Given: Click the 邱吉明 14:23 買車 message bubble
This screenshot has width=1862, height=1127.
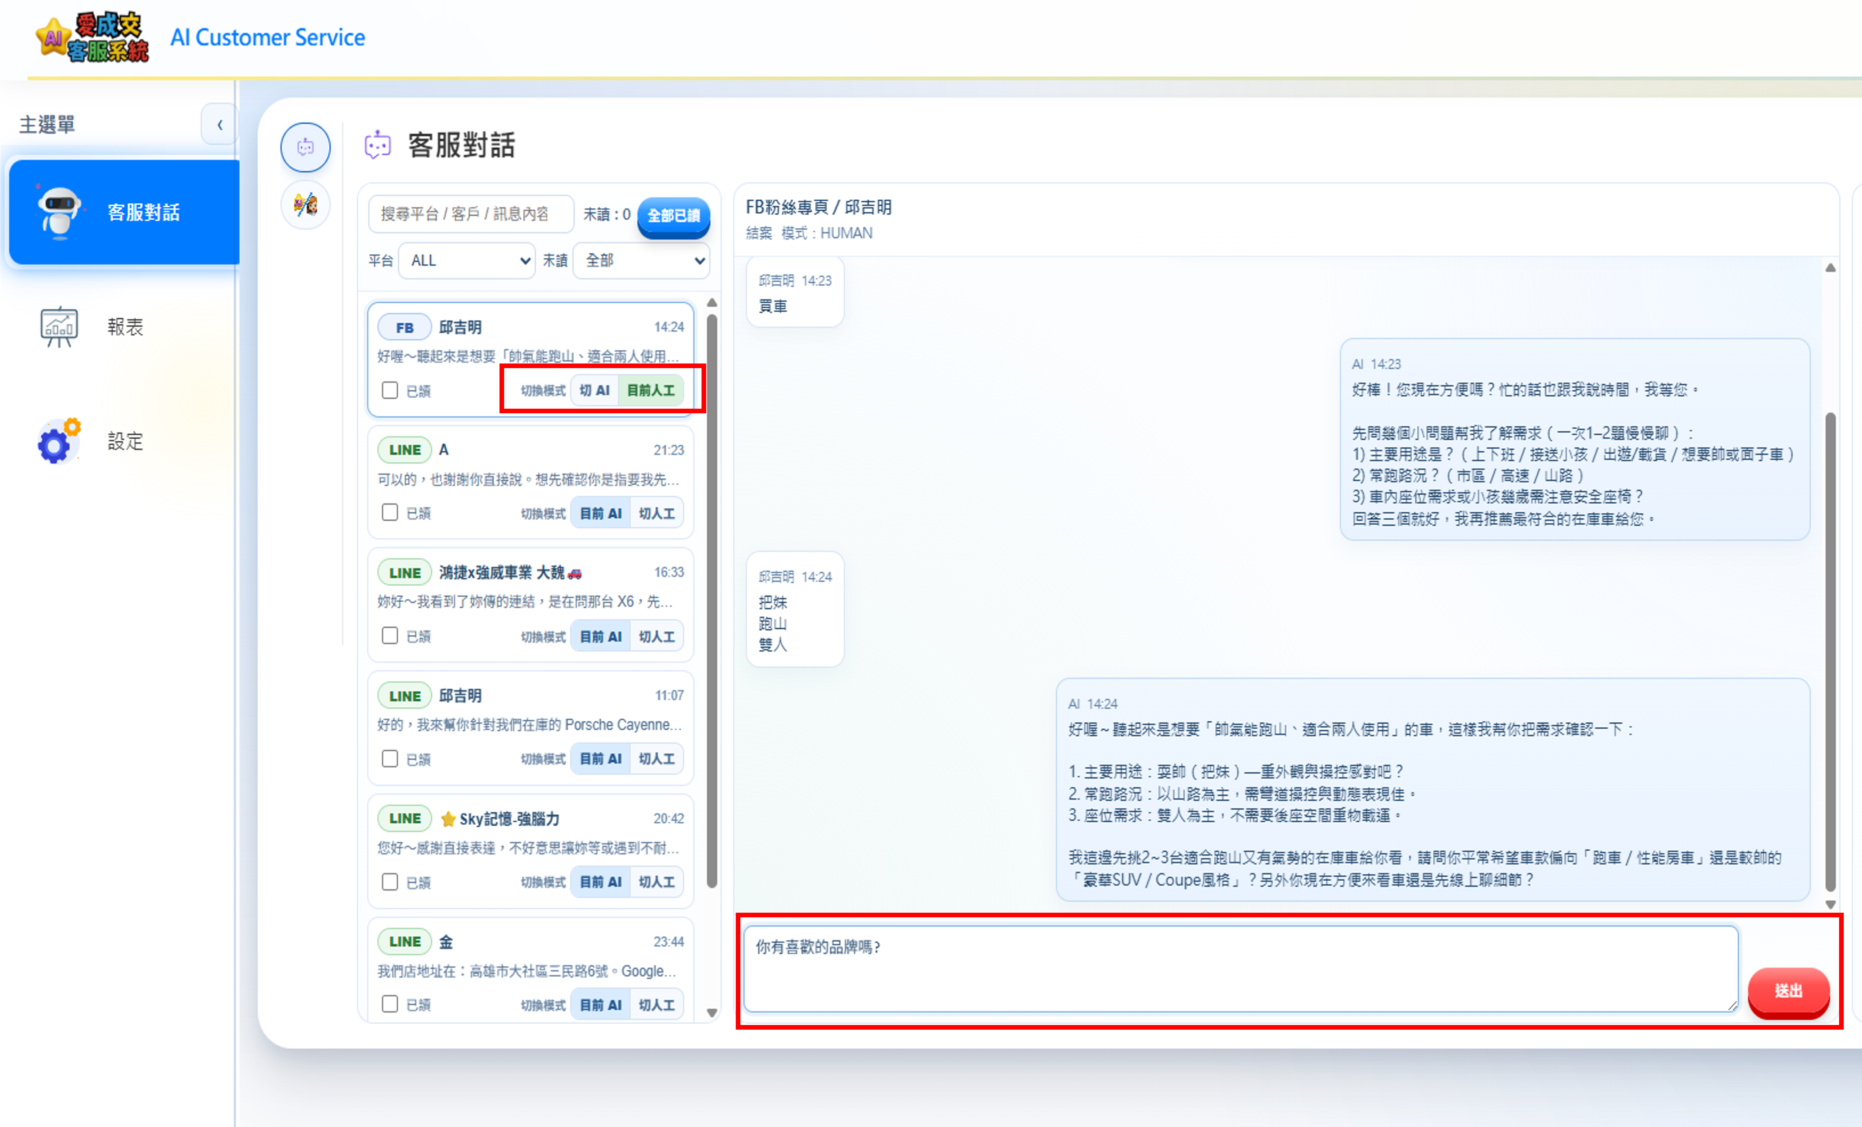Looking at the screenshot, I should tap(795, 292).
